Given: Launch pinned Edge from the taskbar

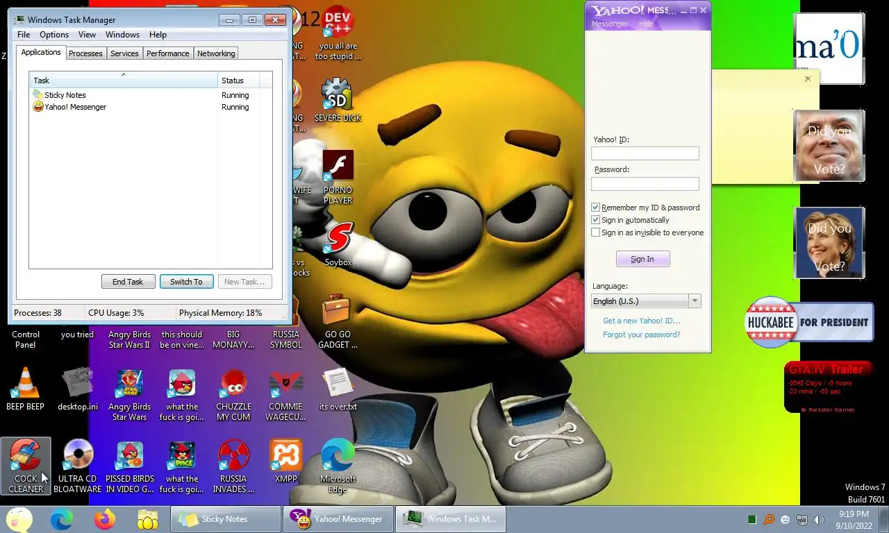Looking at the screenshot, I should tap(62, 518).
